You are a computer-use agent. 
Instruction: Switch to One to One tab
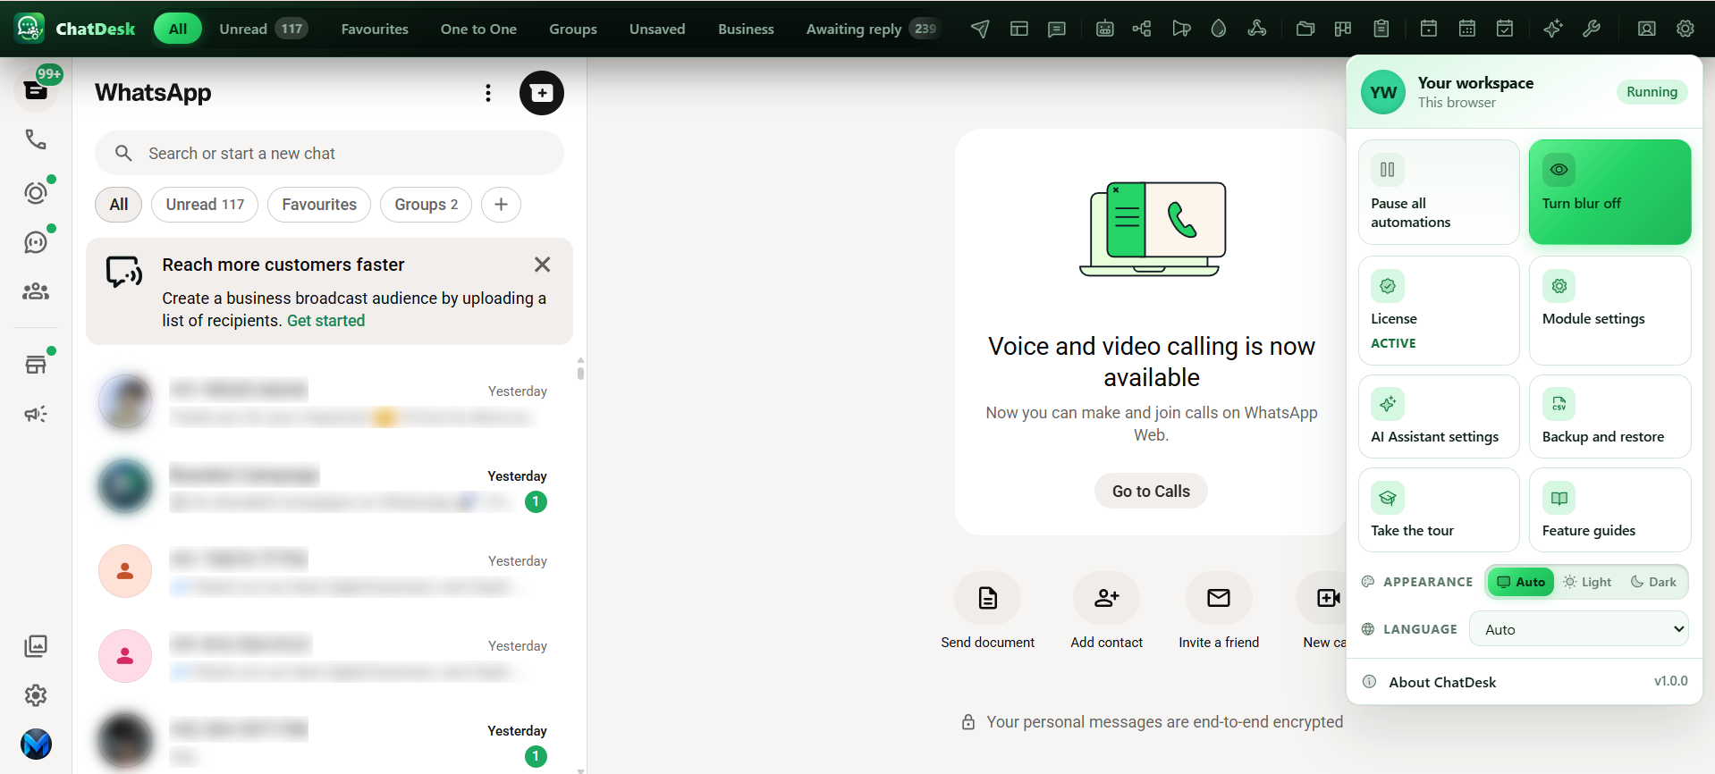coord(478,29)
